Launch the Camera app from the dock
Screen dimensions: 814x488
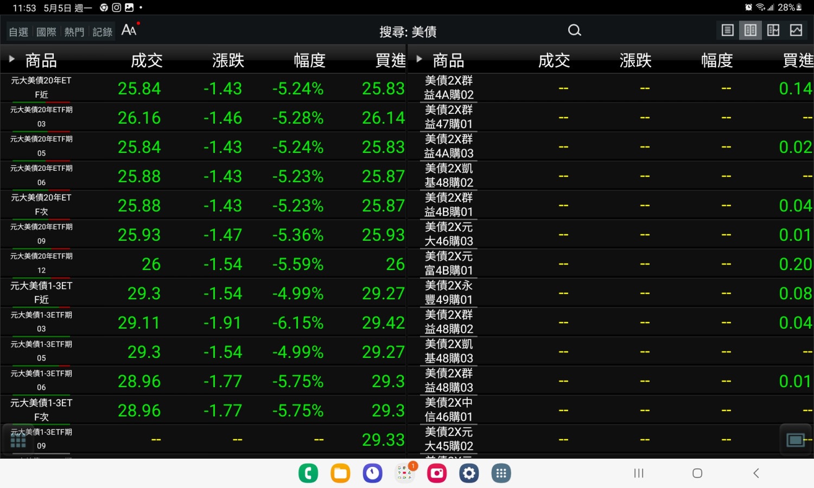(x=437, y=473)
